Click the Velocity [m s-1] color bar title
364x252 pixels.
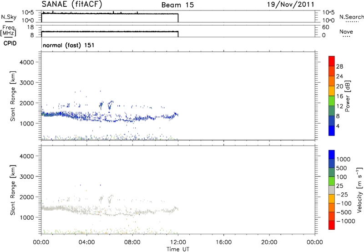click(x=359, y=190)
